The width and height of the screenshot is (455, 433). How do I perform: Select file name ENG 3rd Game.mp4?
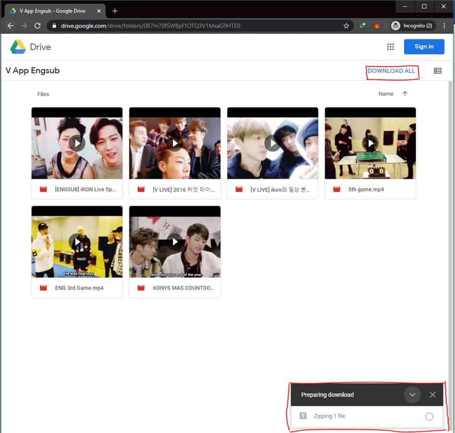coord(79,288)
